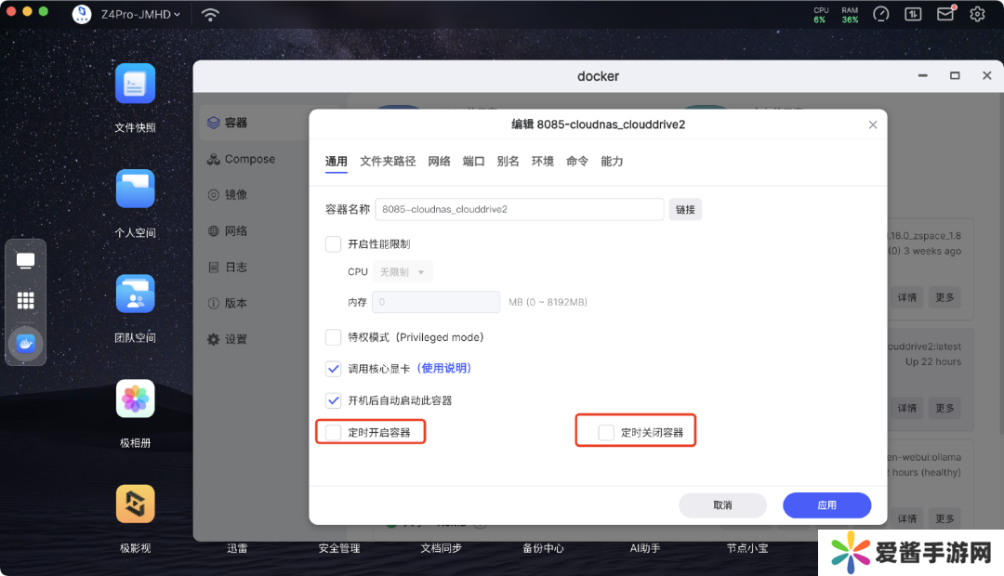This screenshot has height=576, width=1004.
Task: Open the app grid icon in the dock
Action: click(26, 301)
